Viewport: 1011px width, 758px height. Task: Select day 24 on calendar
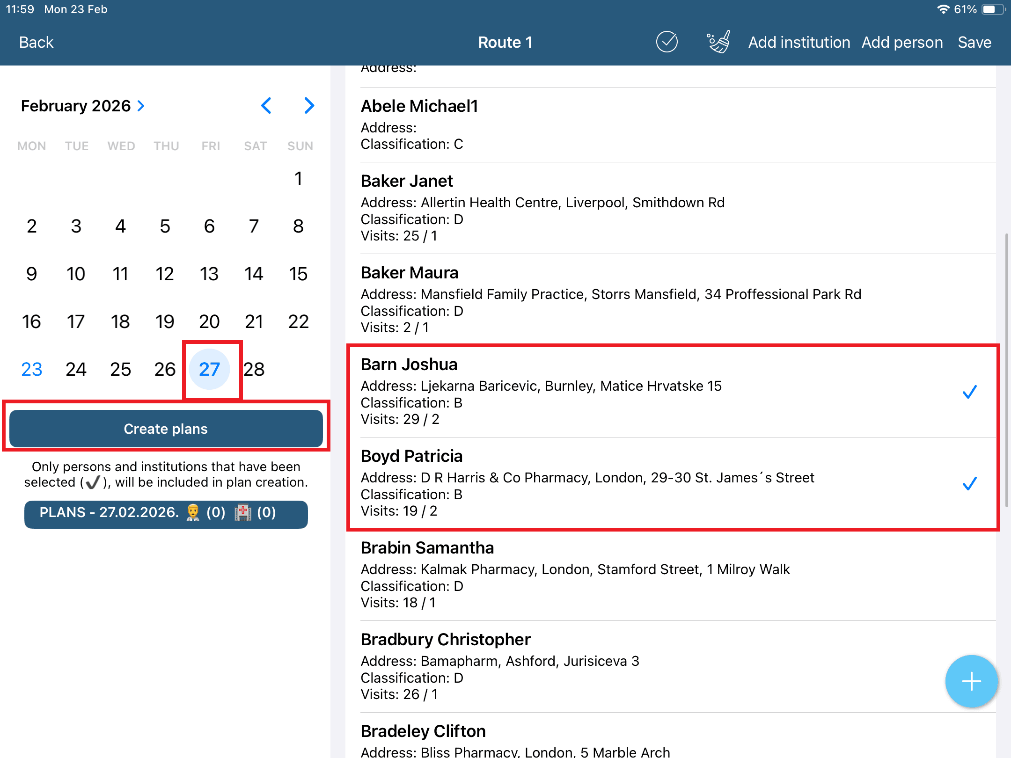[x=76, y=369]
